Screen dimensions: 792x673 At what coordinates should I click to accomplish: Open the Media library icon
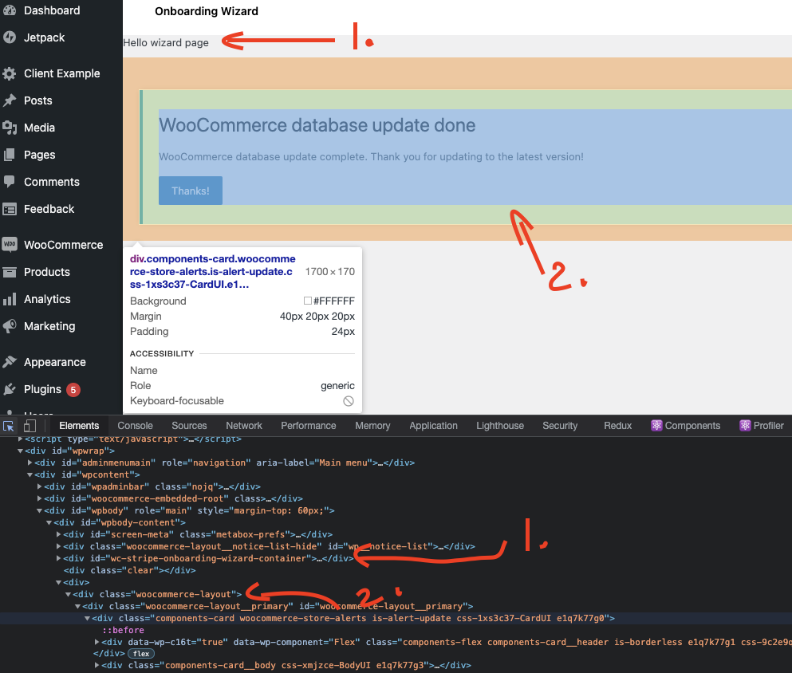click(x=10, y=128)
